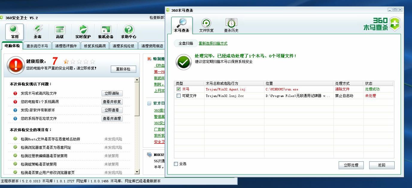Click 全盘扫描 button
The image size is (412, 188).
point(186,43)
